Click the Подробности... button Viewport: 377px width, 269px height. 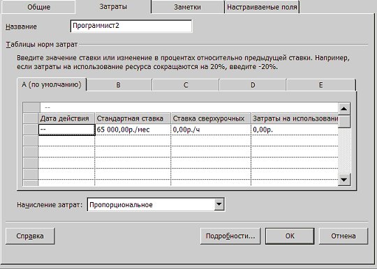230,236
